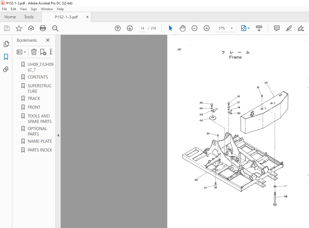
Task: Activate the Highlight text tool
Action: point(289,28)
